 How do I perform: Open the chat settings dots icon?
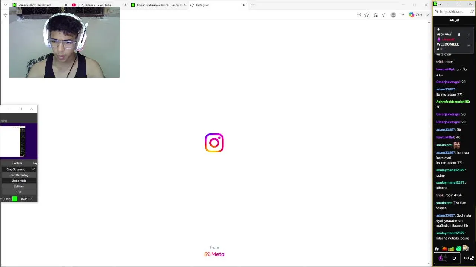coord(473,258)
